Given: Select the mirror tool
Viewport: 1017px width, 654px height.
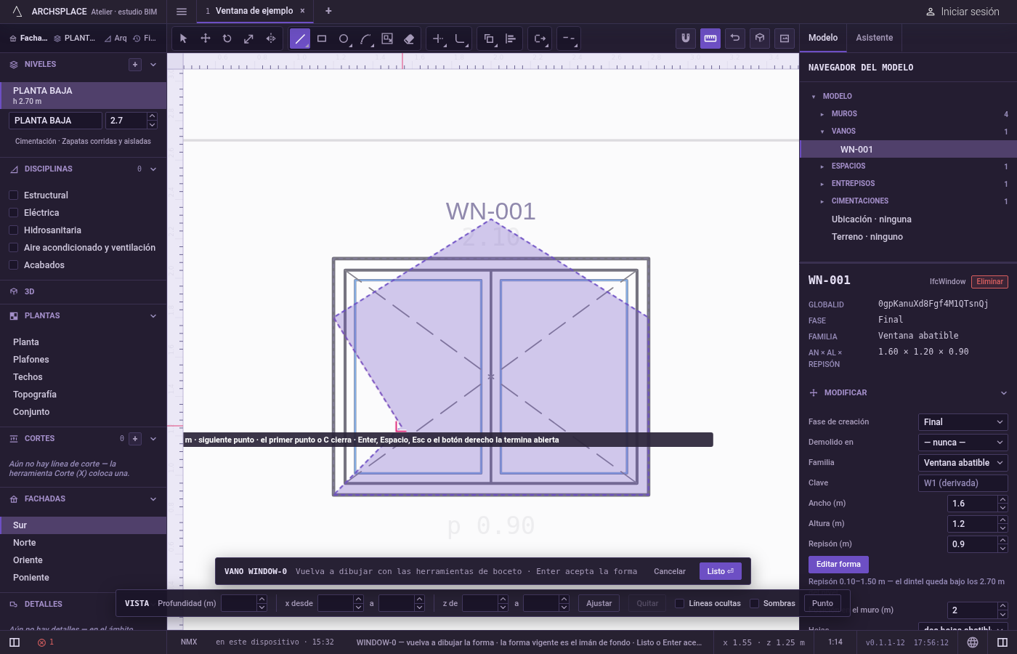Looking at the screenshot, I should click(x=271, y=39).
